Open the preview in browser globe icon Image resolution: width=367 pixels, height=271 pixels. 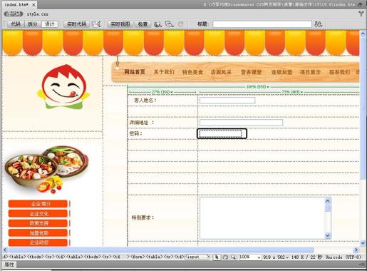[157, 24]
